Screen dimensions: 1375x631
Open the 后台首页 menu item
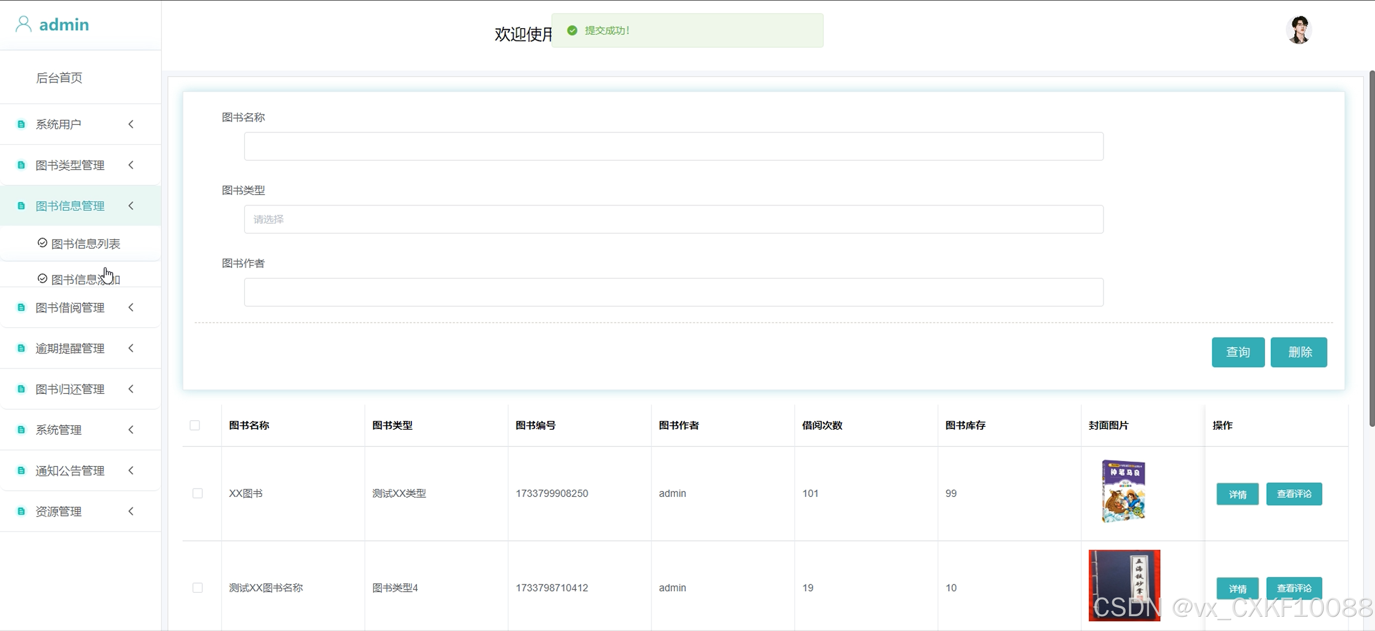59,78
